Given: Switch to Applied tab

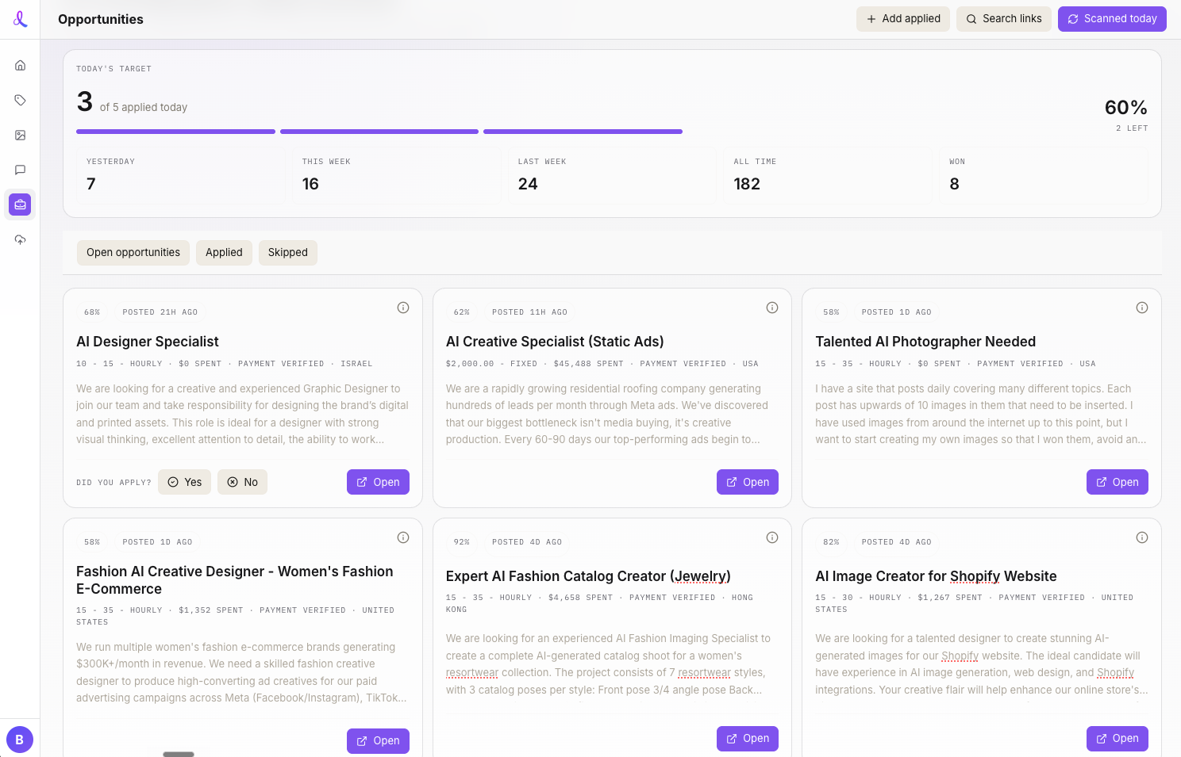Looking at the screenshot, I should tap(224, 252).
